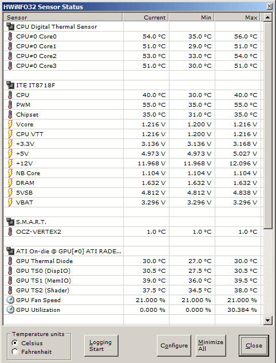Image resolution: width=276 pixels, height=363 pixels.
Task: Close the HWiNFO32 window with title bar X
Action: coord(269,6)
